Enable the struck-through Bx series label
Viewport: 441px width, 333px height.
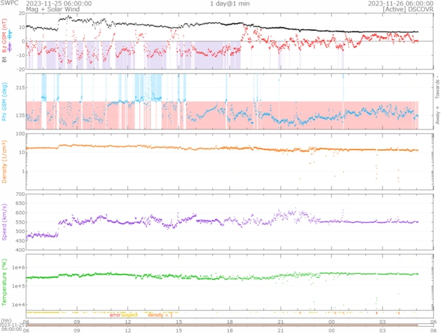point(10,47)
